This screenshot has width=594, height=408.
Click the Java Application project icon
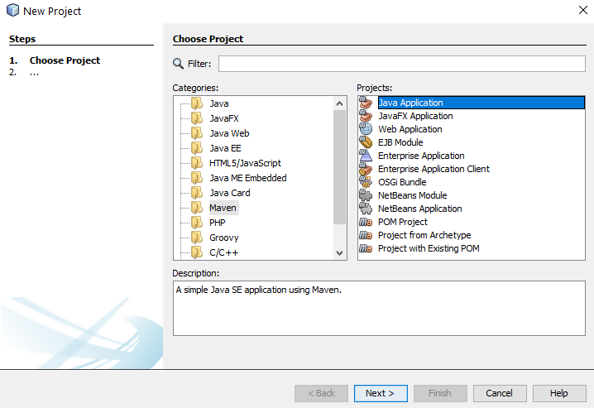pos(366,103)
